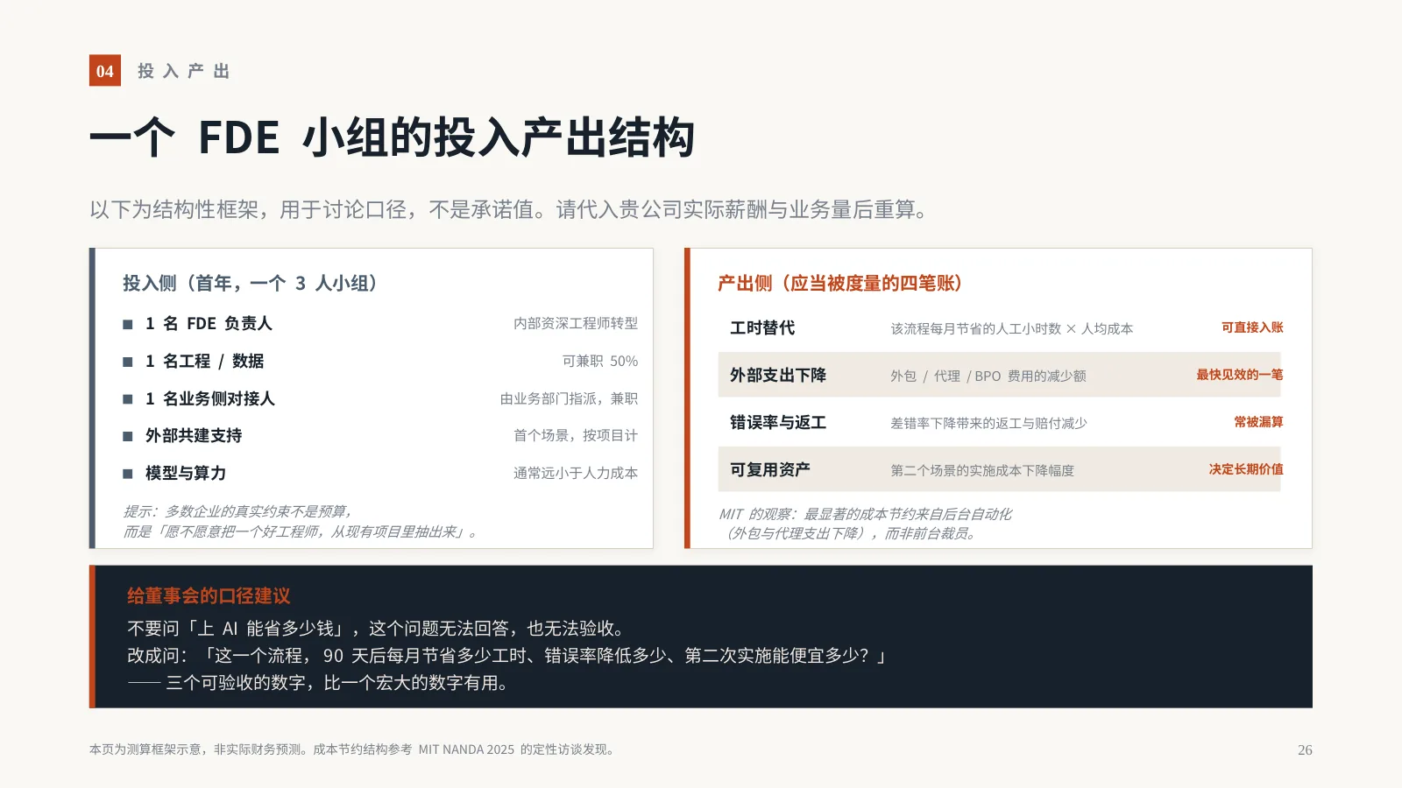This screenshot has height=788, width=1402.
Task: Select the list item 外部共建支持
Action: click(194, 436)
